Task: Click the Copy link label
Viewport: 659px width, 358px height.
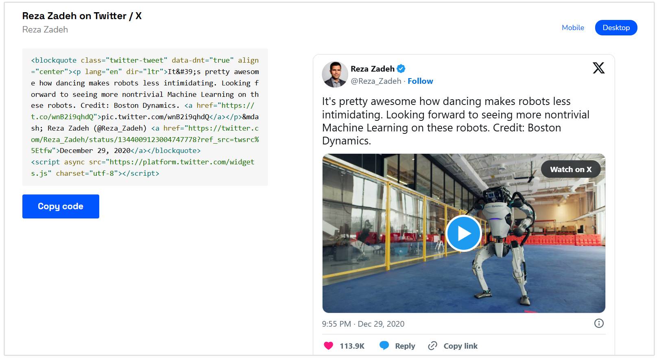Action: point(460,346)
